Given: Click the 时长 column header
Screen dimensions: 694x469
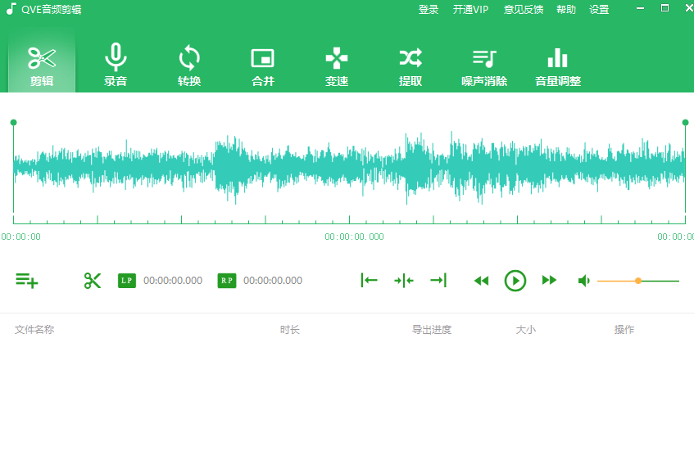Looking at the screenshot, I should 290,330.
